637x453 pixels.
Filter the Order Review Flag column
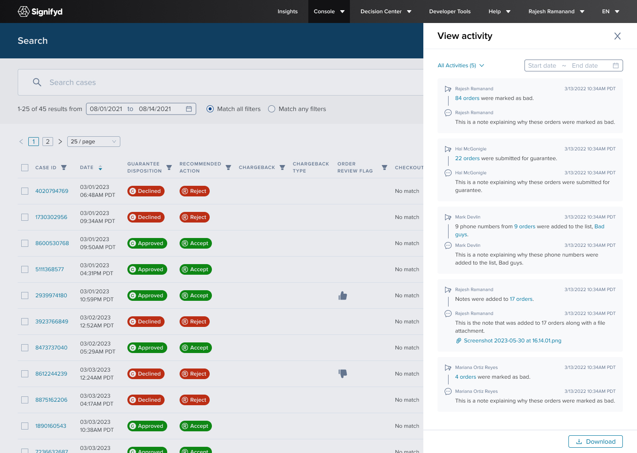pyautogui.click(x=384, y=167)
